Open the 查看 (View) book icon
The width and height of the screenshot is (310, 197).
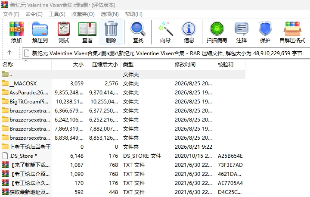point(87,29)
